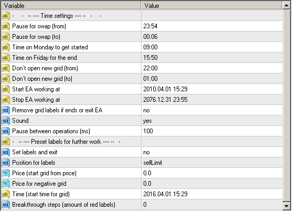Click the Variable column header

click(71, 6)
